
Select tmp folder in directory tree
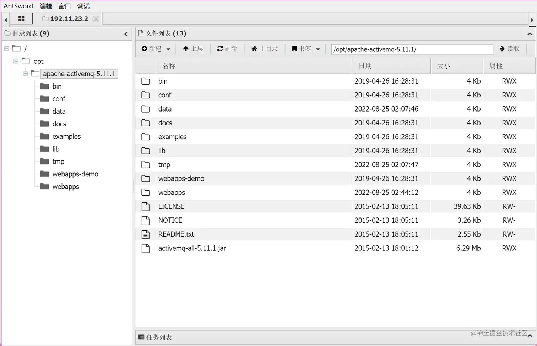58,161
